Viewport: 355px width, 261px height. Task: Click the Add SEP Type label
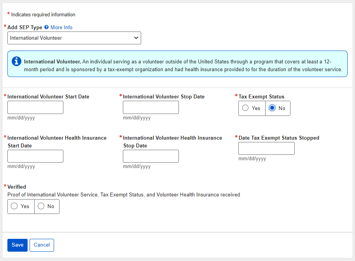point(25,28)
